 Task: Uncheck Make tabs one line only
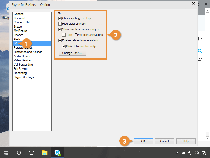64,46
